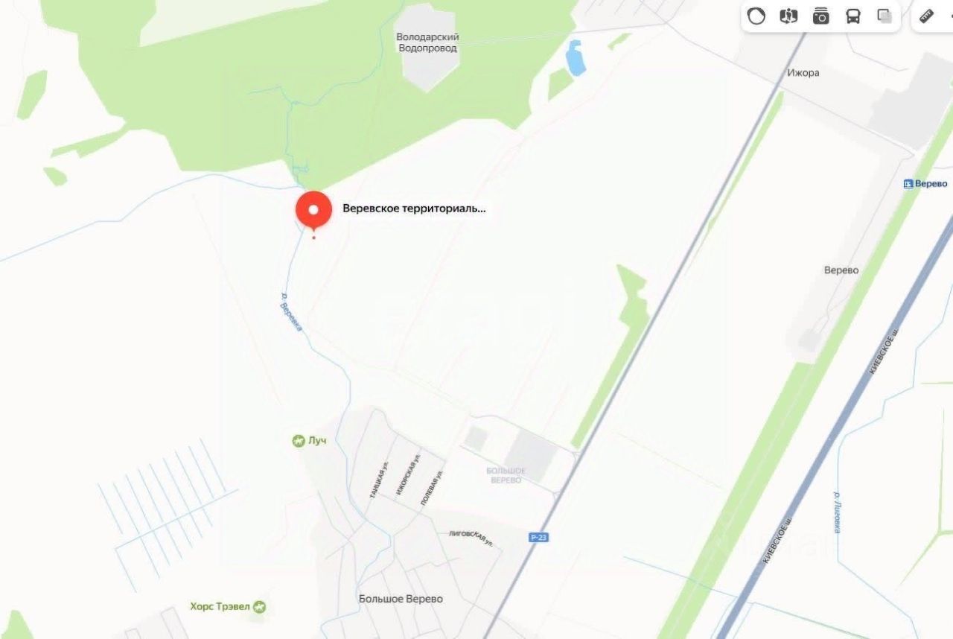Click the Лиговская ул. street label

pyautogui.click(x=471, y=538)
